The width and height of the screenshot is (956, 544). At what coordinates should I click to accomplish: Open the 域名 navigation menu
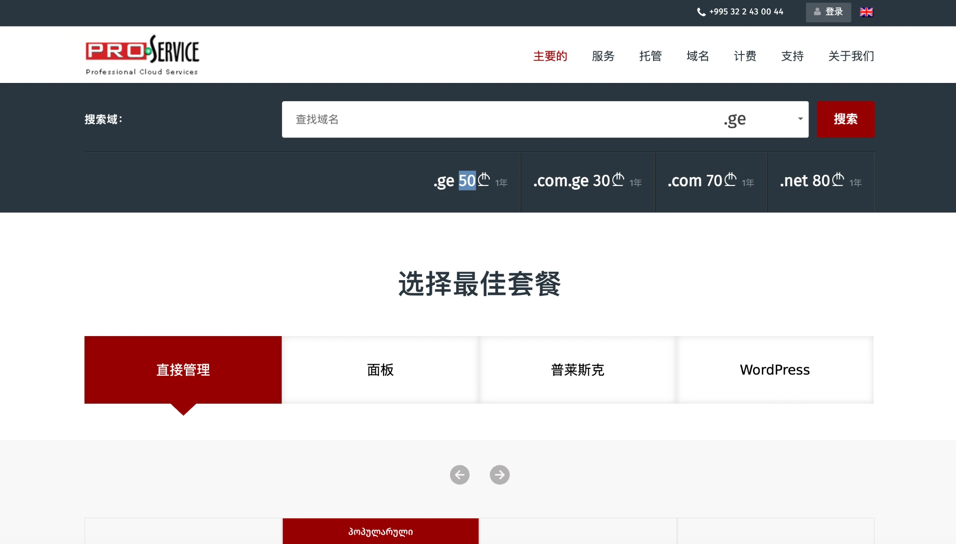697,56
